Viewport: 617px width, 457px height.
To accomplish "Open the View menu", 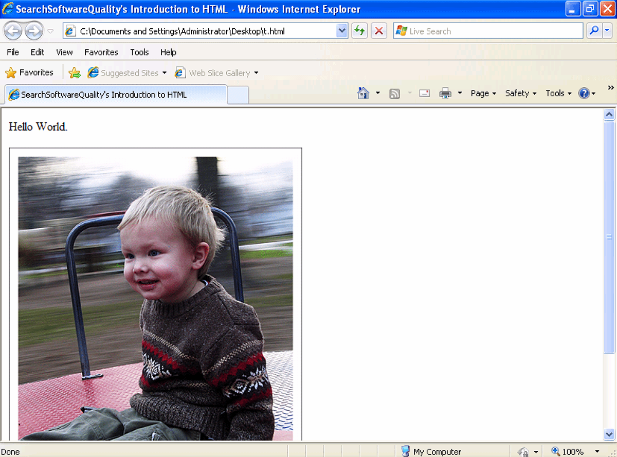I will point(64,52).
